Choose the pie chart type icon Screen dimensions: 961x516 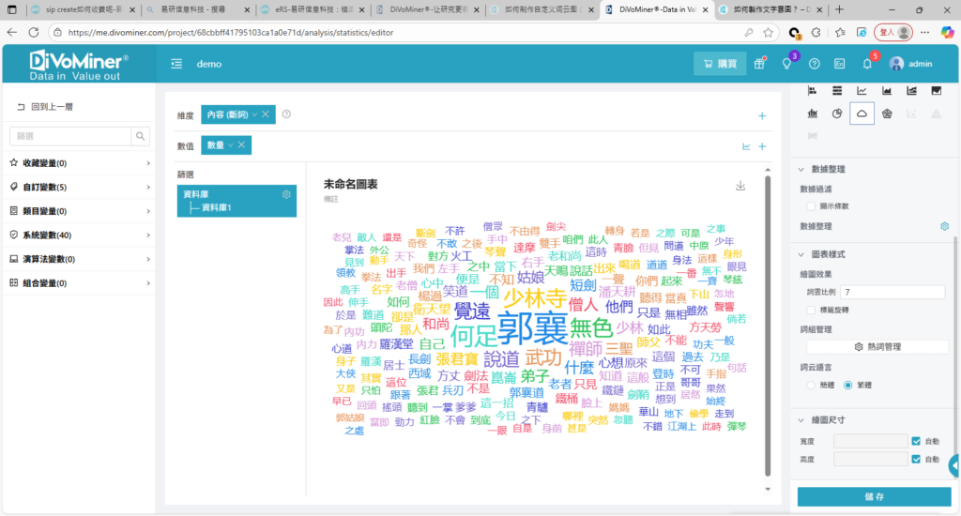(x=836, y=114)
